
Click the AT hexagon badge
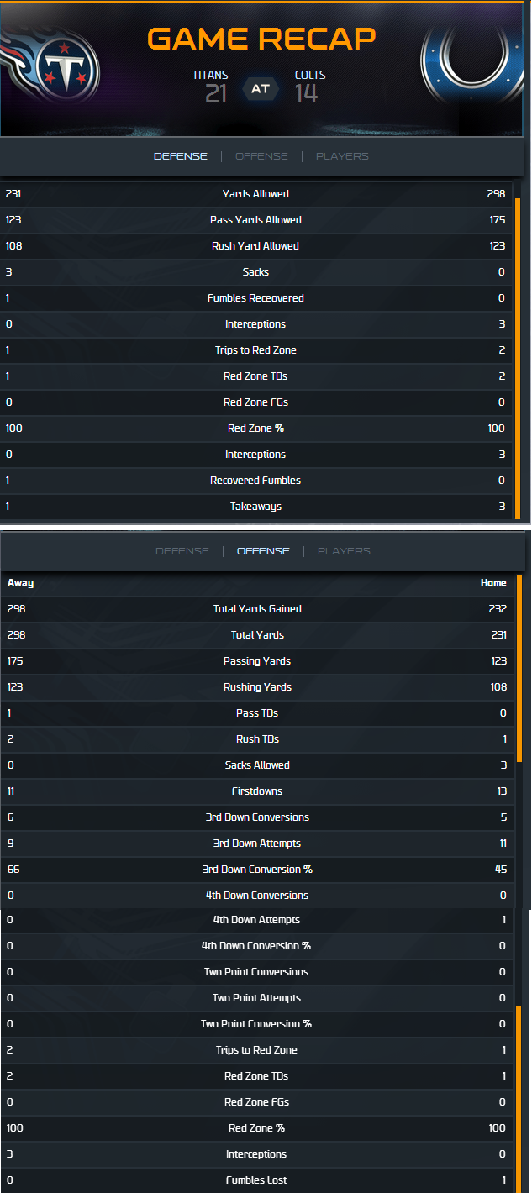(260, 88)
